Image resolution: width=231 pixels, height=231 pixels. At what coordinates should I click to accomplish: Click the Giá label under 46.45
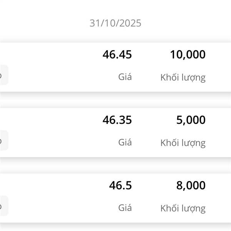pyautogui.click(x=125, y=77)
